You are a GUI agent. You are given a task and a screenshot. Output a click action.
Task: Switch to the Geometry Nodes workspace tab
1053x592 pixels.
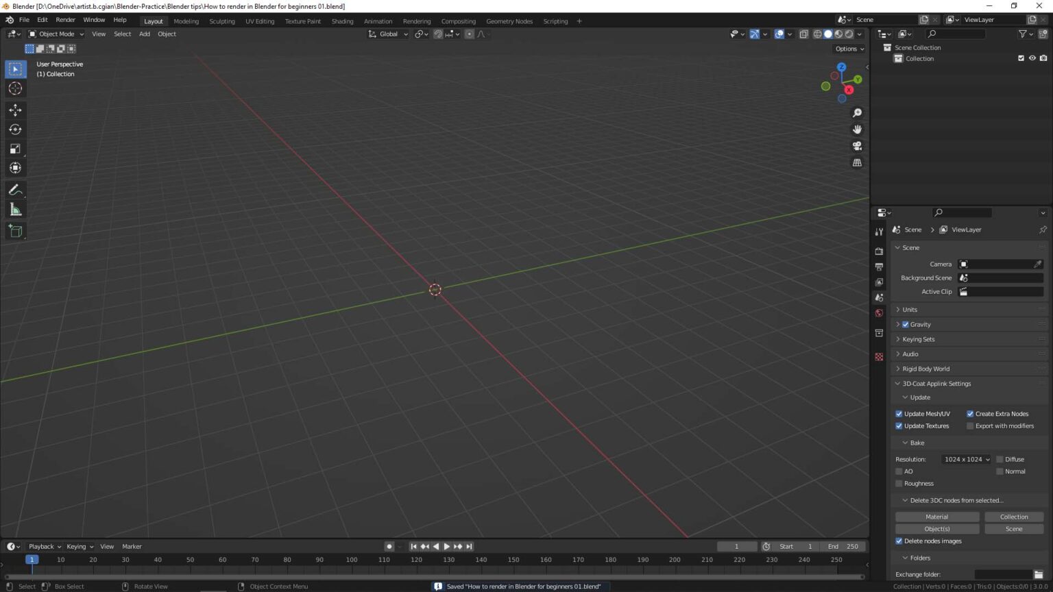[x=509, y=21]
